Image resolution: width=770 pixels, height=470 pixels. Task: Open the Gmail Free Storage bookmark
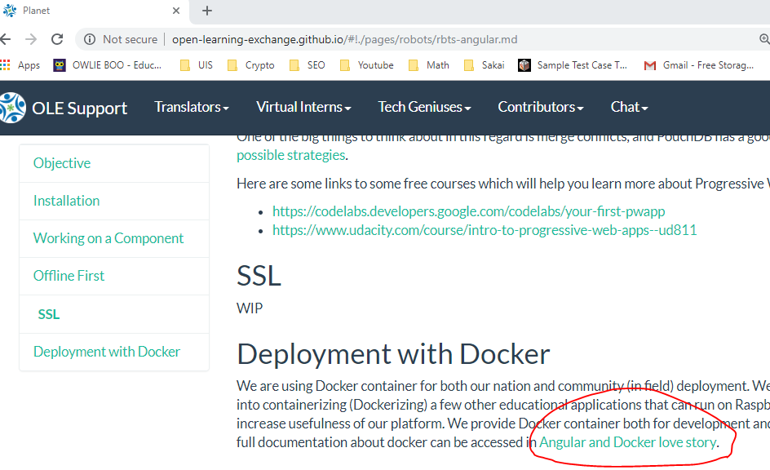tap(699, 64)
